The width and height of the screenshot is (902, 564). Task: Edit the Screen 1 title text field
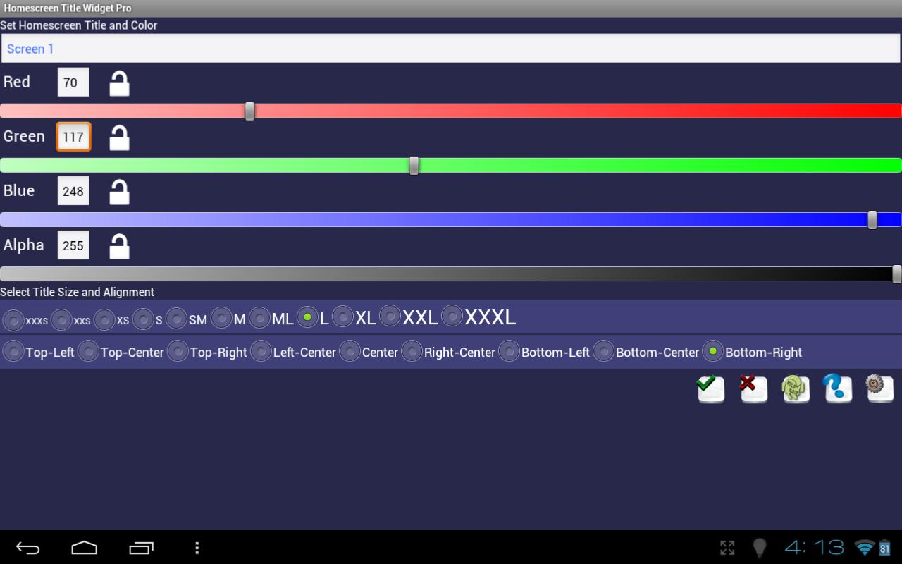click(451, 49)
